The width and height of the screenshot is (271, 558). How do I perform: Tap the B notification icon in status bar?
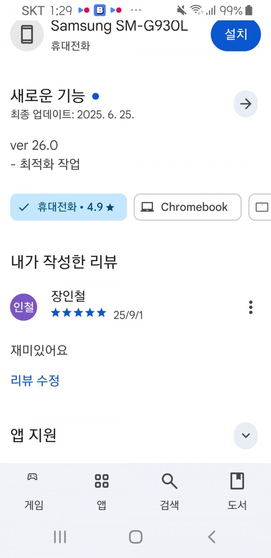99,10
